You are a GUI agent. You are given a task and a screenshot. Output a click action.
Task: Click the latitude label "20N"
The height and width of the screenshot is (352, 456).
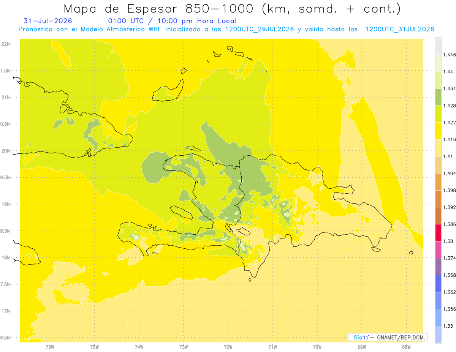[x=6, y=151]
